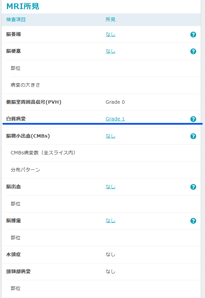The width and height of the screenshot is (205, 298).
Task: Click the なし link in 脳出血 row
Action: (x=111, y=187)
